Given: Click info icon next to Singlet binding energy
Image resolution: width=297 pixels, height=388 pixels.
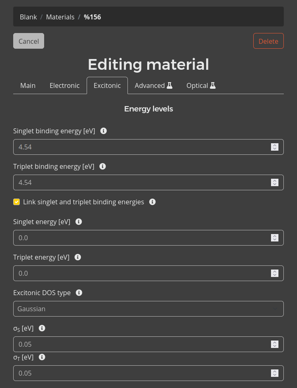Looking at the screenshot, I should coord(104,131).
